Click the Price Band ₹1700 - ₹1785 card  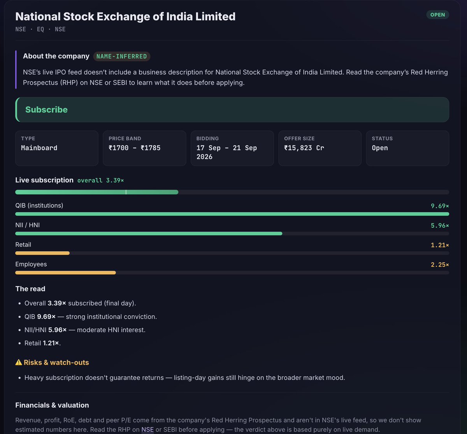point(144,148)
